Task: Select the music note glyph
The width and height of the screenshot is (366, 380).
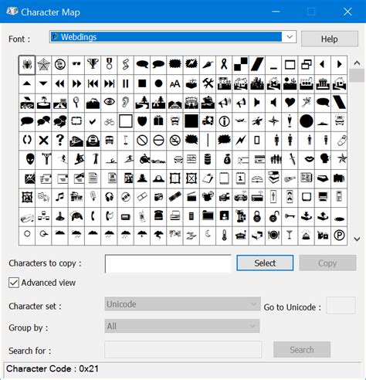Action: click(x=59, y=197)
